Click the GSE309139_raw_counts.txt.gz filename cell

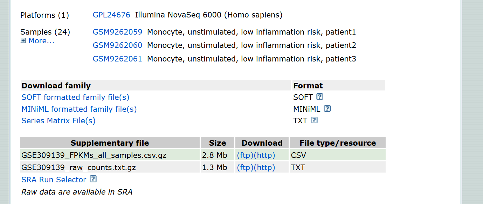coord(78,167)
